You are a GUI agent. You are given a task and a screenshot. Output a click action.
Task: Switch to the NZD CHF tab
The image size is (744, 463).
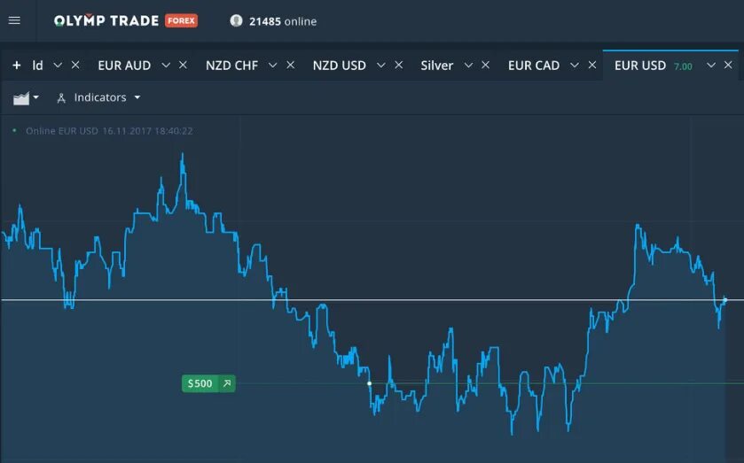pos(231,66)
